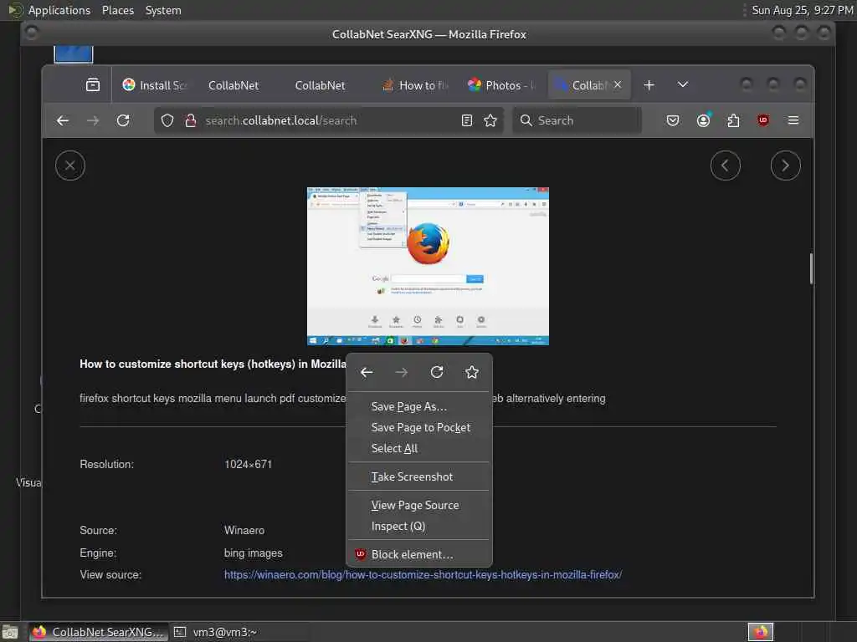Click the Firefox screenshot preview image

(x=428, y=266)
